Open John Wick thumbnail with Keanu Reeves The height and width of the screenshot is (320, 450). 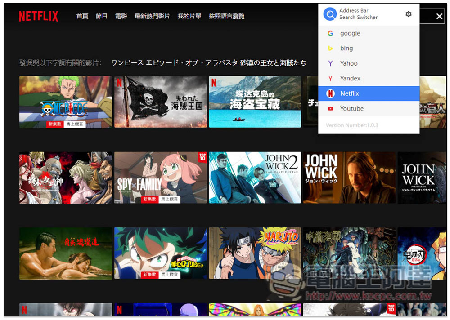[349, 178]
